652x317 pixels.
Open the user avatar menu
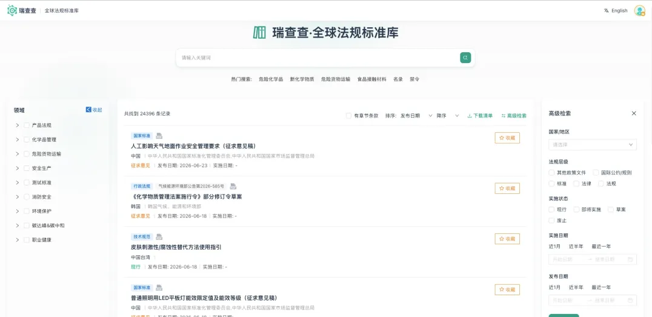(x=639, y=11)
